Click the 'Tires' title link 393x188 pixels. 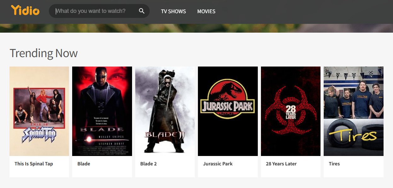point(334,164)
